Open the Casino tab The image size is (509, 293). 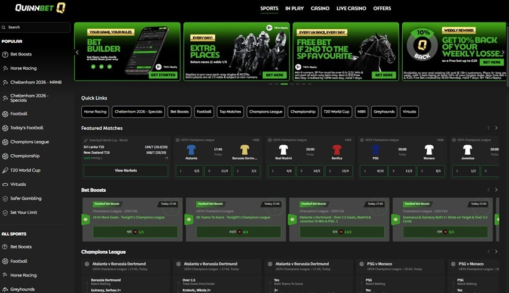[x=320, y=8]
